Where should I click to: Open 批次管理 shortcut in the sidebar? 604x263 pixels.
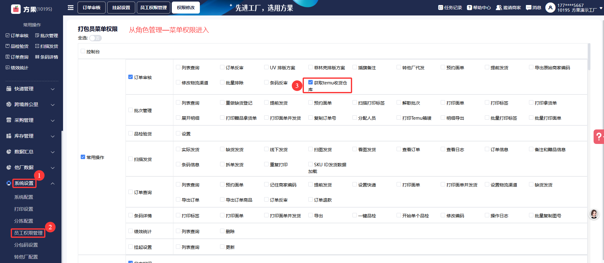(x=47, y=36)
